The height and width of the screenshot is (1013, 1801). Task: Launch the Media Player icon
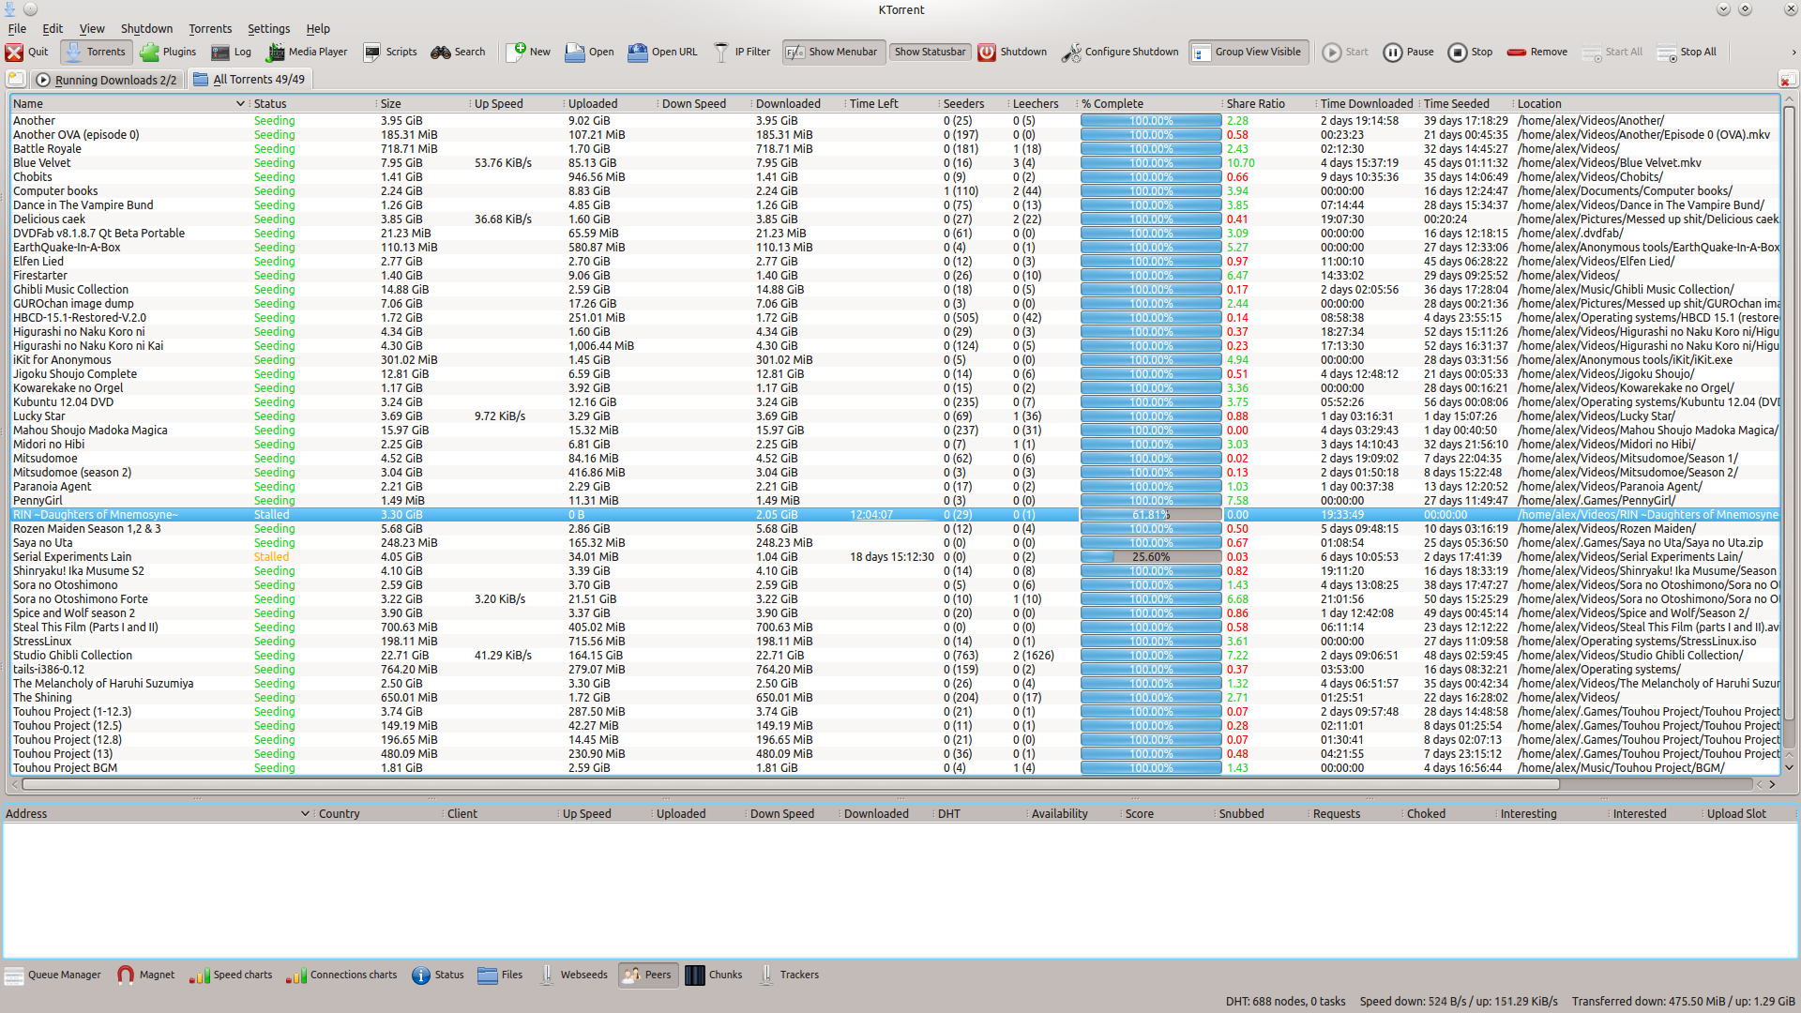(307, 53)
